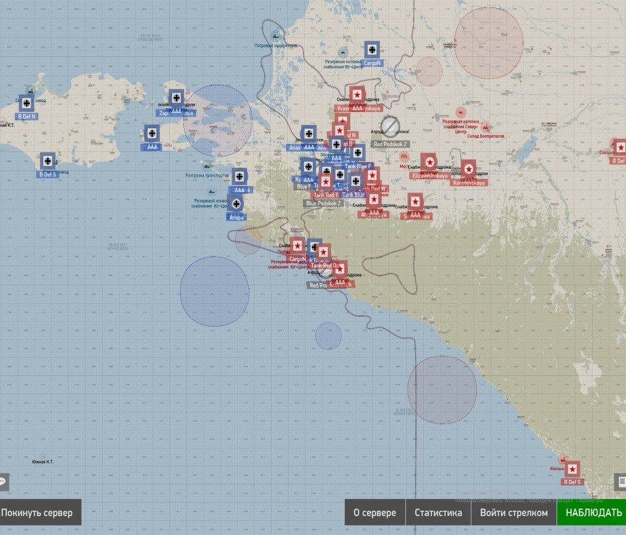Click the Покинуть сервер button

(37, 512)
